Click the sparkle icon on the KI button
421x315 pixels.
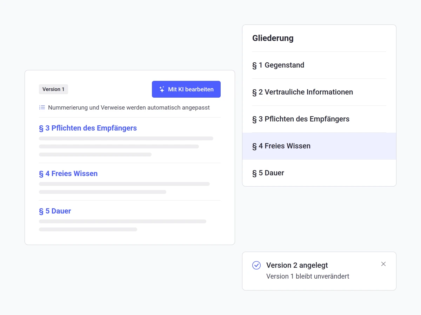point(162,89)
